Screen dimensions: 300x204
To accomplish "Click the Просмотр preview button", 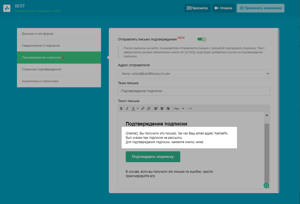I will coord(197,8).
